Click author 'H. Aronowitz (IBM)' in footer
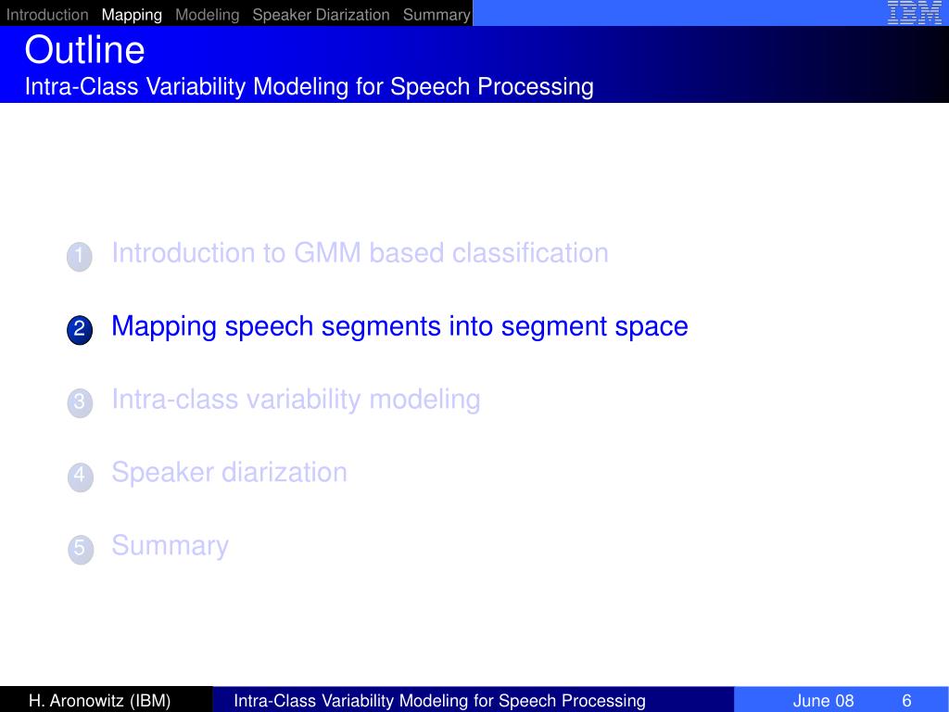This screenshot has width=949, height=712. 100,701
